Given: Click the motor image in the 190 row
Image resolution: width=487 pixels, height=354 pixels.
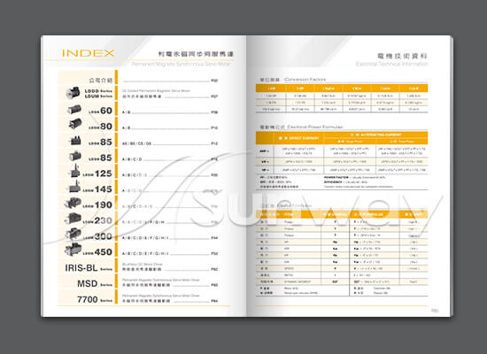Looking at the screenshot, I should click(x=73, y=203).
